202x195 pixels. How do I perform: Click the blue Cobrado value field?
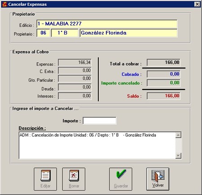[163, 74]
